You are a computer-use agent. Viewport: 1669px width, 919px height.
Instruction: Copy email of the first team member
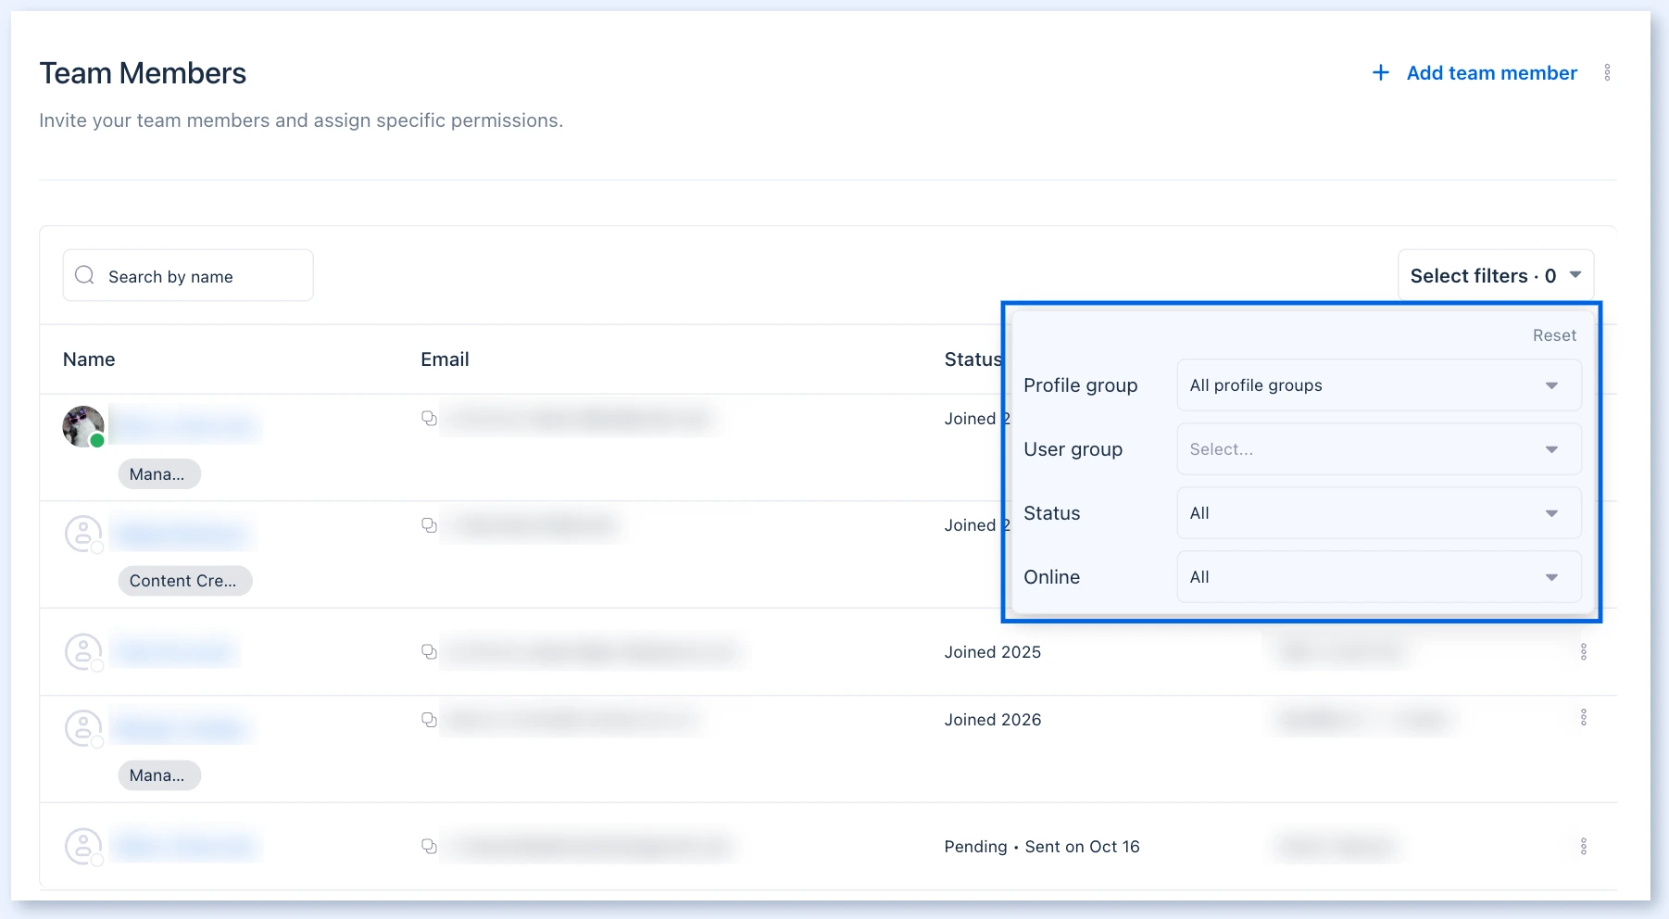(429, 418)
